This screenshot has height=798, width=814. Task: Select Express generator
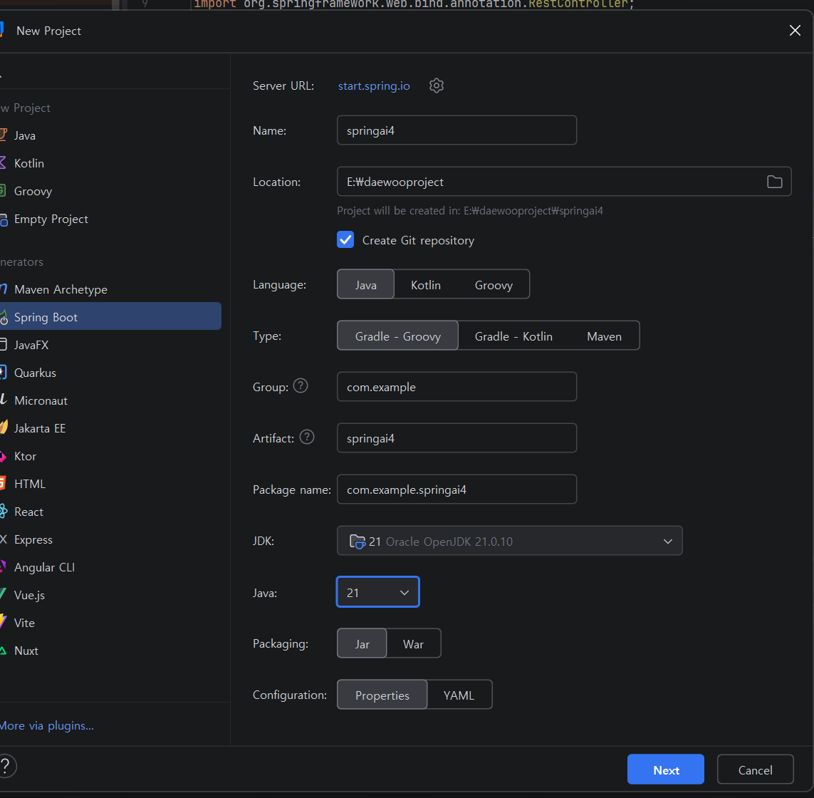point(110,539)
